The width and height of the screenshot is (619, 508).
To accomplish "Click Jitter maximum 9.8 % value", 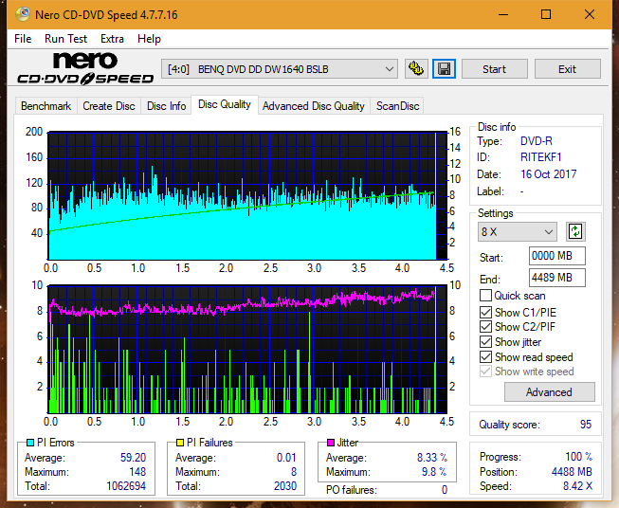I will (434, 472).
